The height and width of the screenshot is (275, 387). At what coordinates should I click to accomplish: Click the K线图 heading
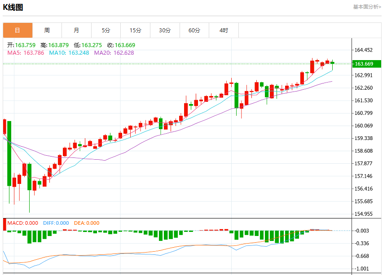[x=13, y=7]
